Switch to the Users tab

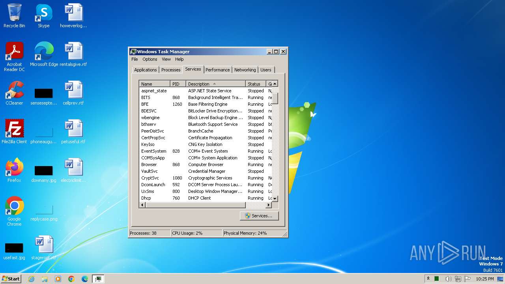tap(266, 70)
